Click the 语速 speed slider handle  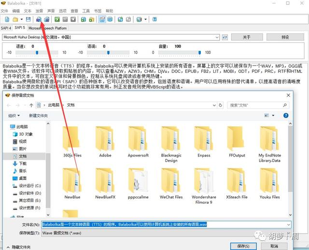pyautogui.click(x=37, y=53)
